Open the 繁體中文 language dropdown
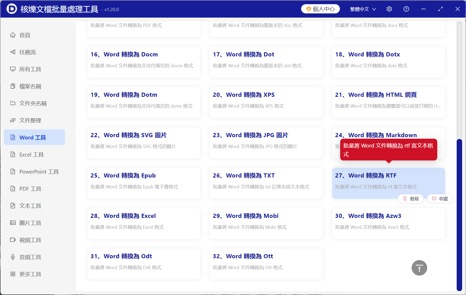Image resolution: width=466 pixels, height=295 pixels. point(362,9)
